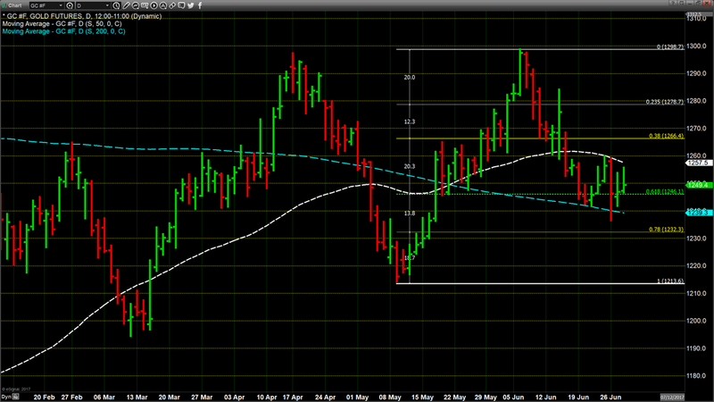Click the Fibonacci label 0 (1298.7)
Viewport: 714px width, 402px height.
coord(670,46)
